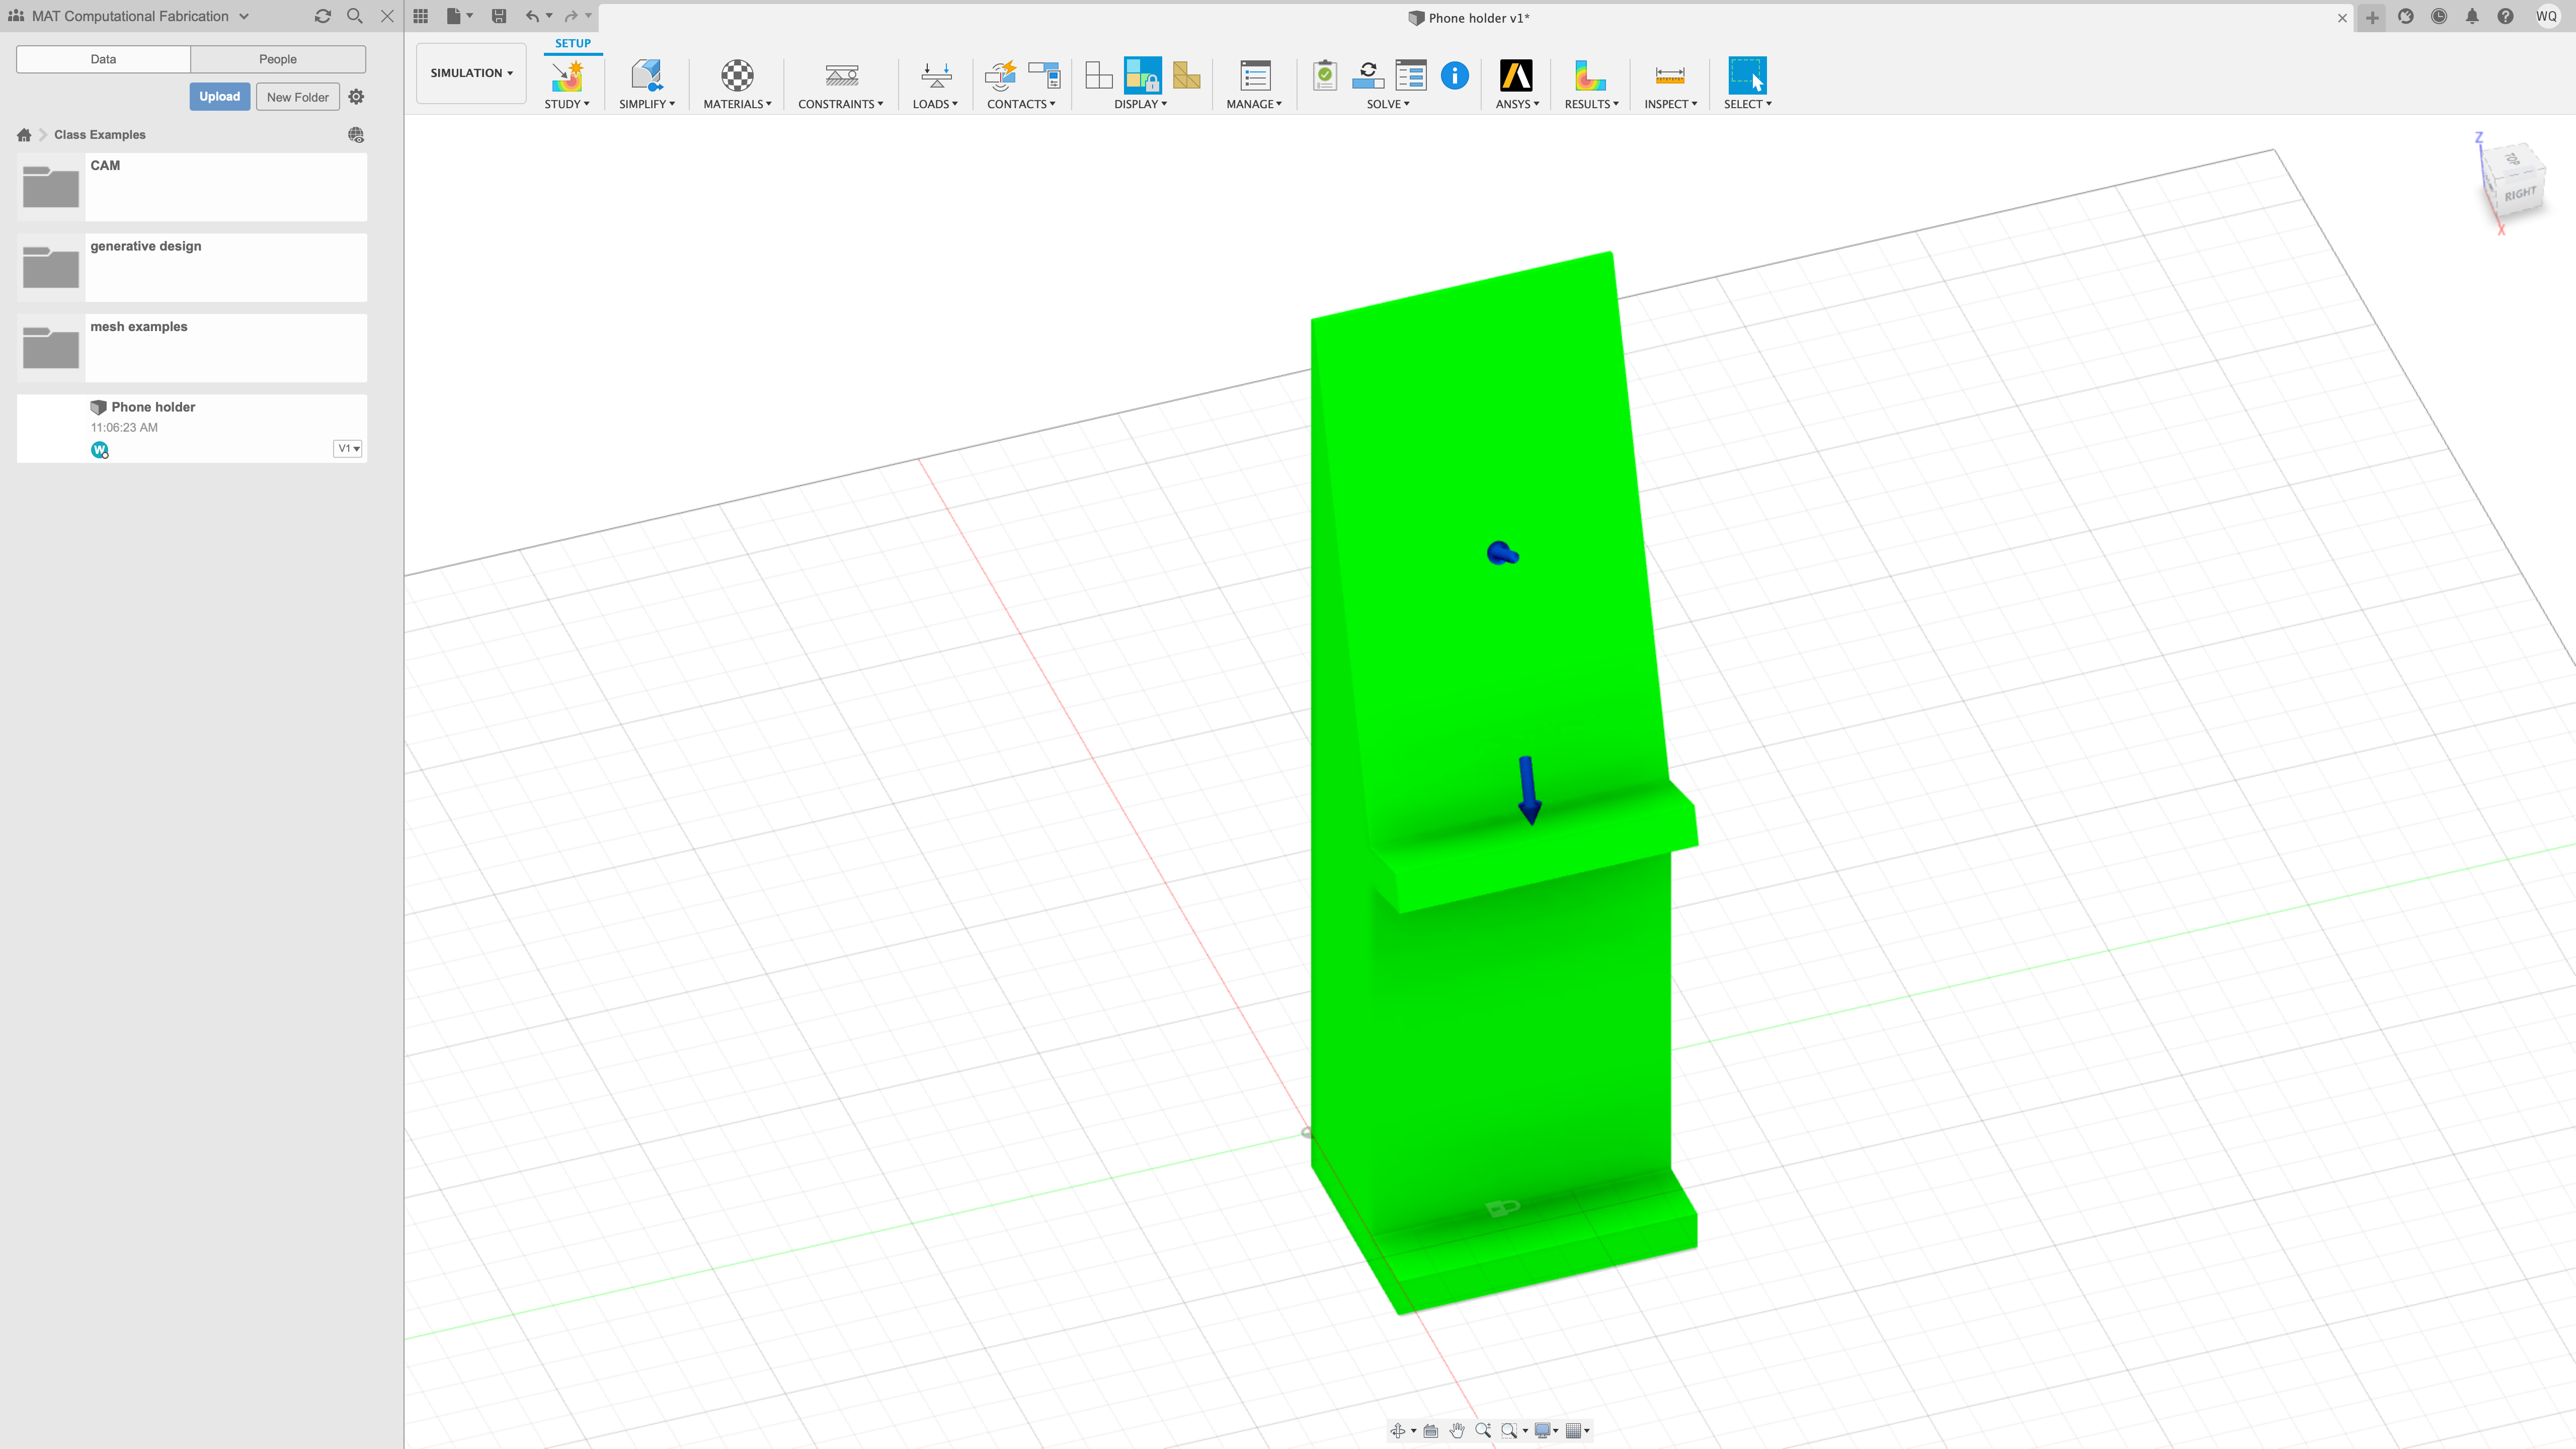Click the Look At icon

1431,1431
